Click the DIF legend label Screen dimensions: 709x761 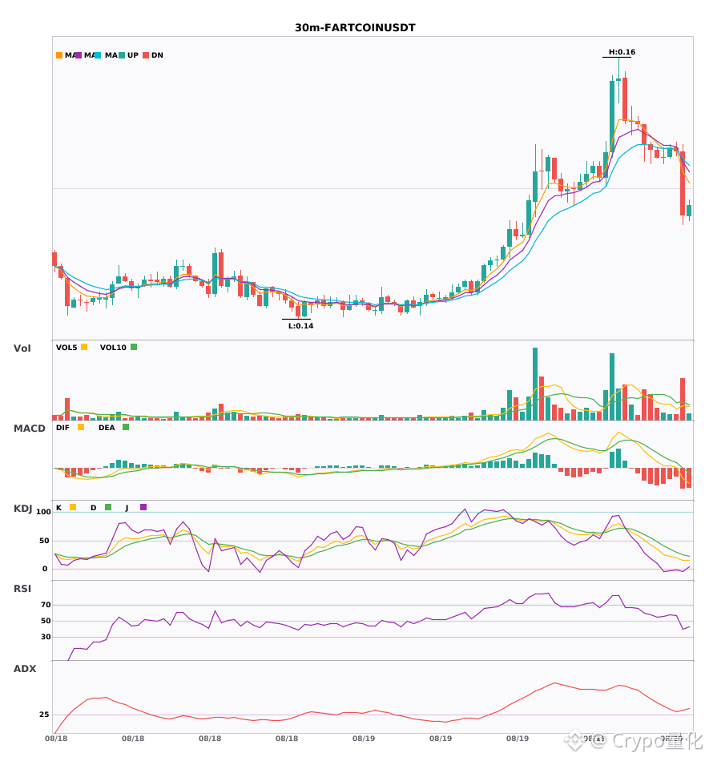point(62,428)
